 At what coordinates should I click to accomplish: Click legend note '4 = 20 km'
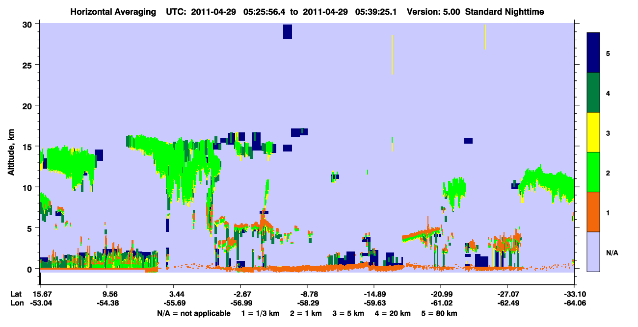393,313
